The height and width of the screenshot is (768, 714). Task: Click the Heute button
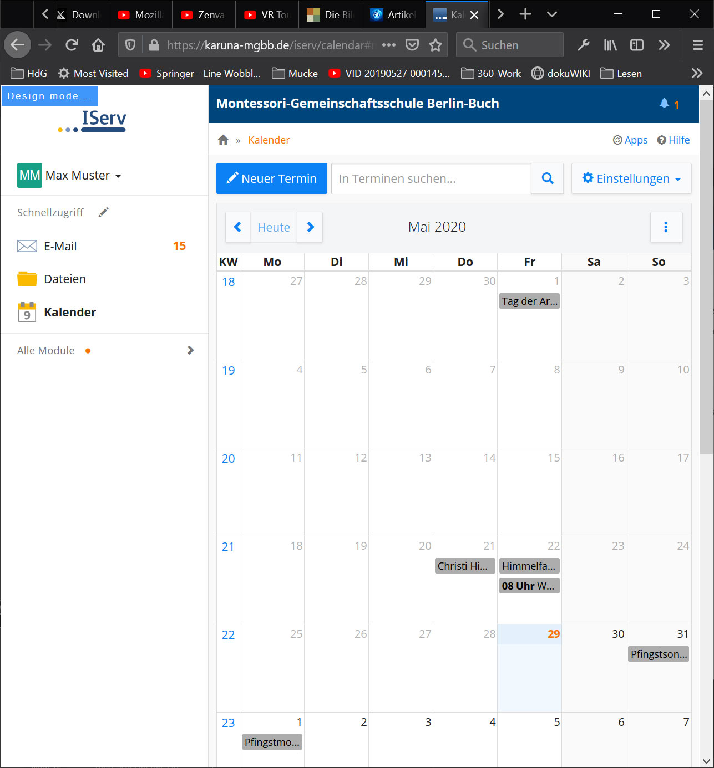tap(274, 227)
